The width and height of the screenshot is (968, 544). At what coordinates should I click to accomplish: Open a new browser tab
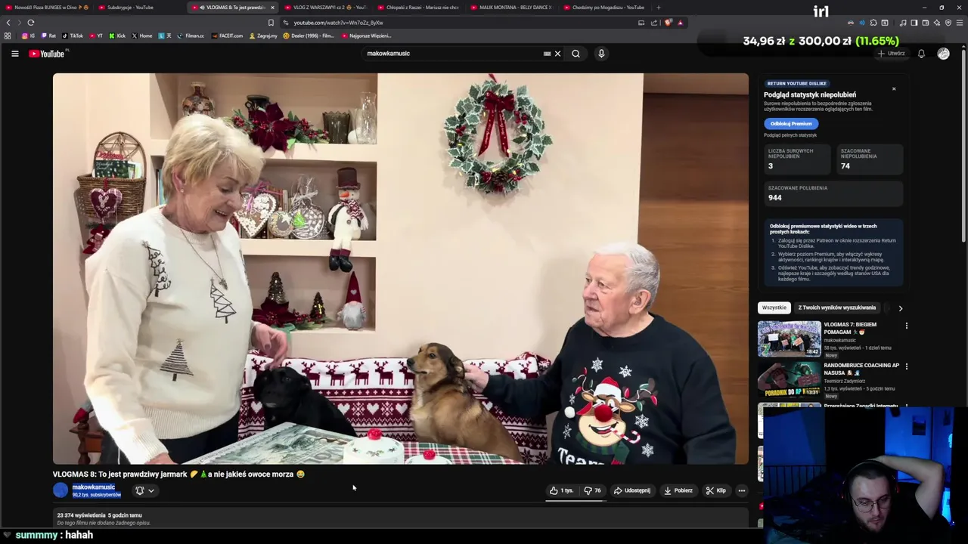(658, 8)
